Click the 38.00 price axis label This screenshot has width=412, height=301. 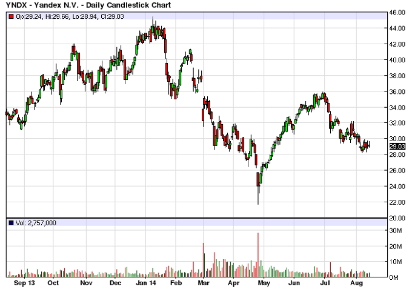click(397, 76)
